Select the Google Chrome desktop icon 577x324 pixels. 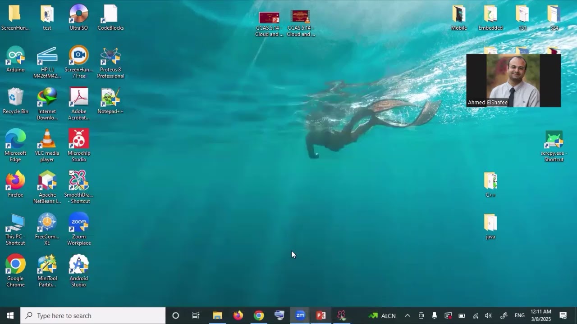(x=15, y=271)
